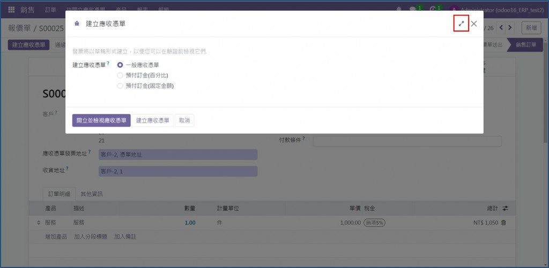Open the 收貨地址 field showing 客戶-2, 1
This screenshot has height=268, width=549.
[x=178, y=171]
